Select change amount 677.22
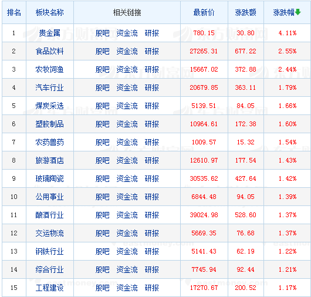This screenshot has width=311, height=297. click(x=245, y=51)
